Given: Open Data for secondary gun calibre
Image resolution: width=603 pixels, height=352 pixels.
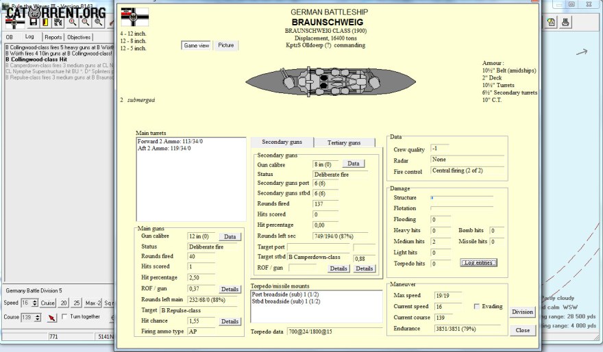Looking at the screenshot, I should pyautogui.click(x=354, y=164).
